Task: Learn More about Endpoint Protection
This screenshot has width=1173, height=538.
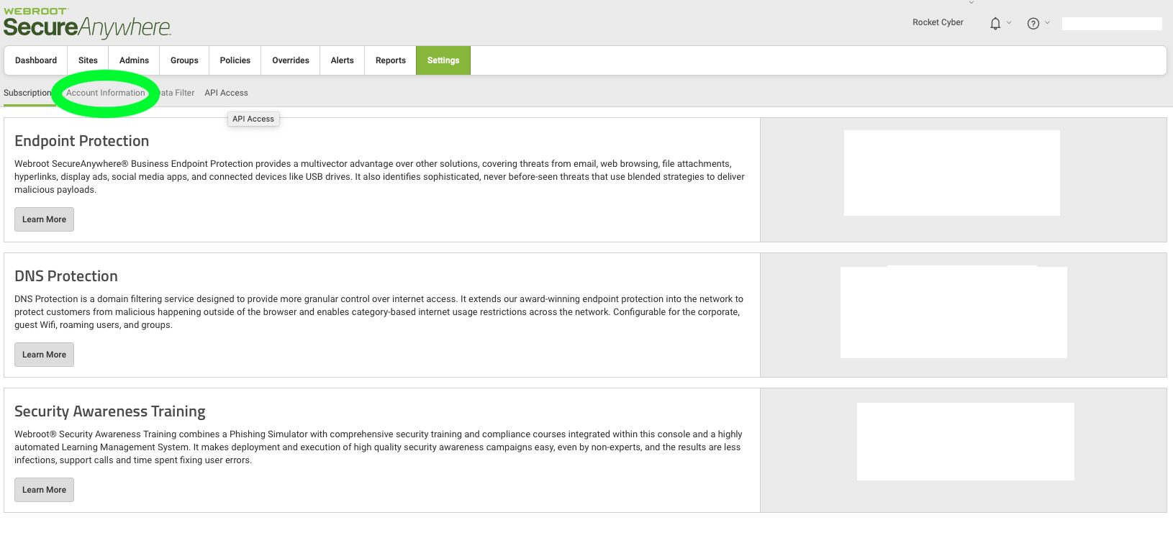Action: (x=44, y=219)
